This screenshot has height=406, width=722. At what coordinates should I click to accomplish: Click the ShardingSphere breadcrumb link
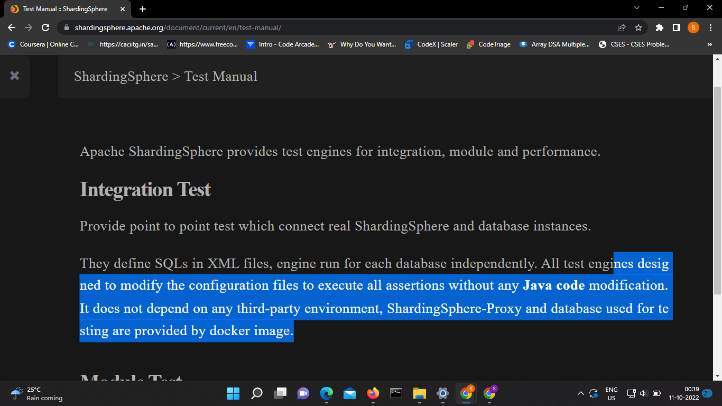pos(121,77)
